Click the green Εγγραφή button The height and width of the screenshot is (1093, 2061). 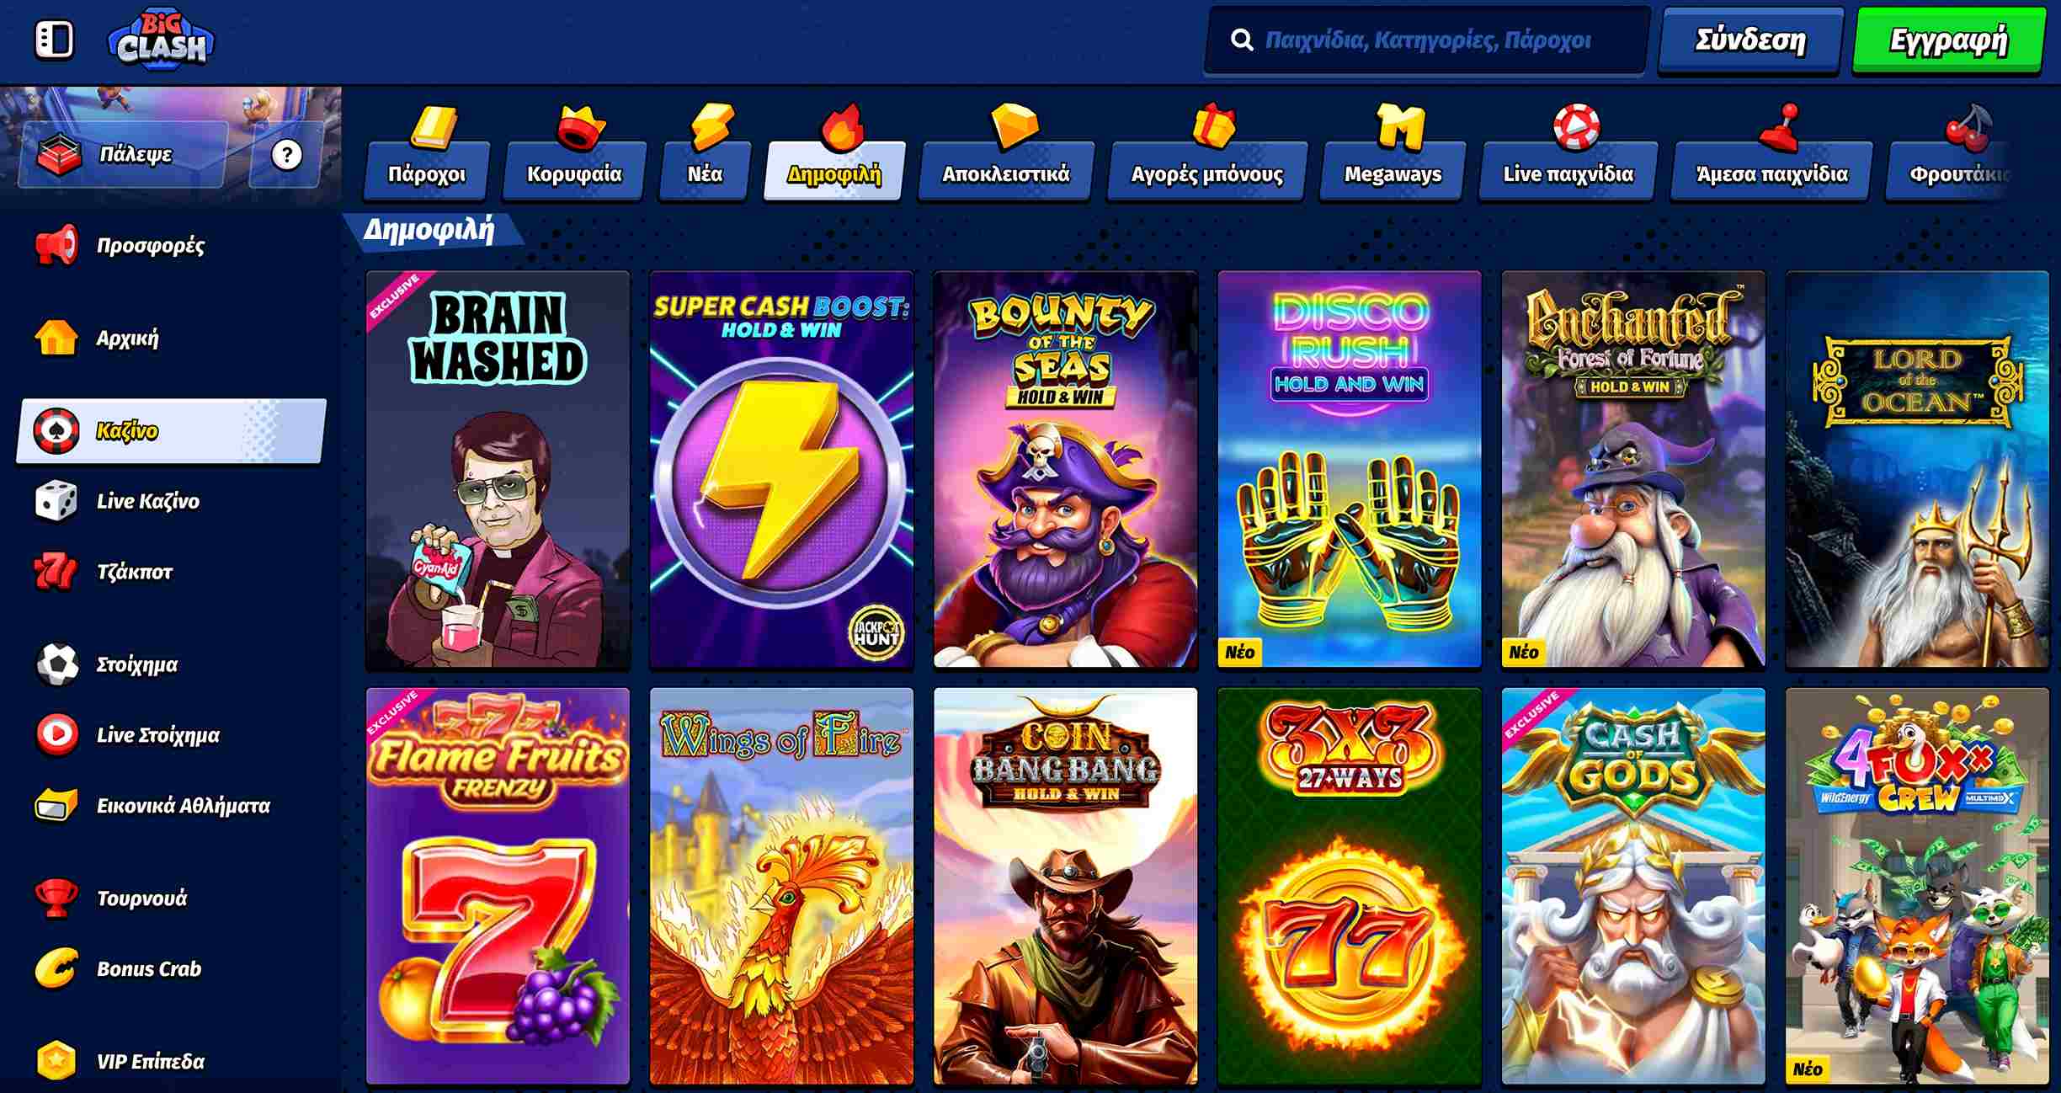(1949, 40)
